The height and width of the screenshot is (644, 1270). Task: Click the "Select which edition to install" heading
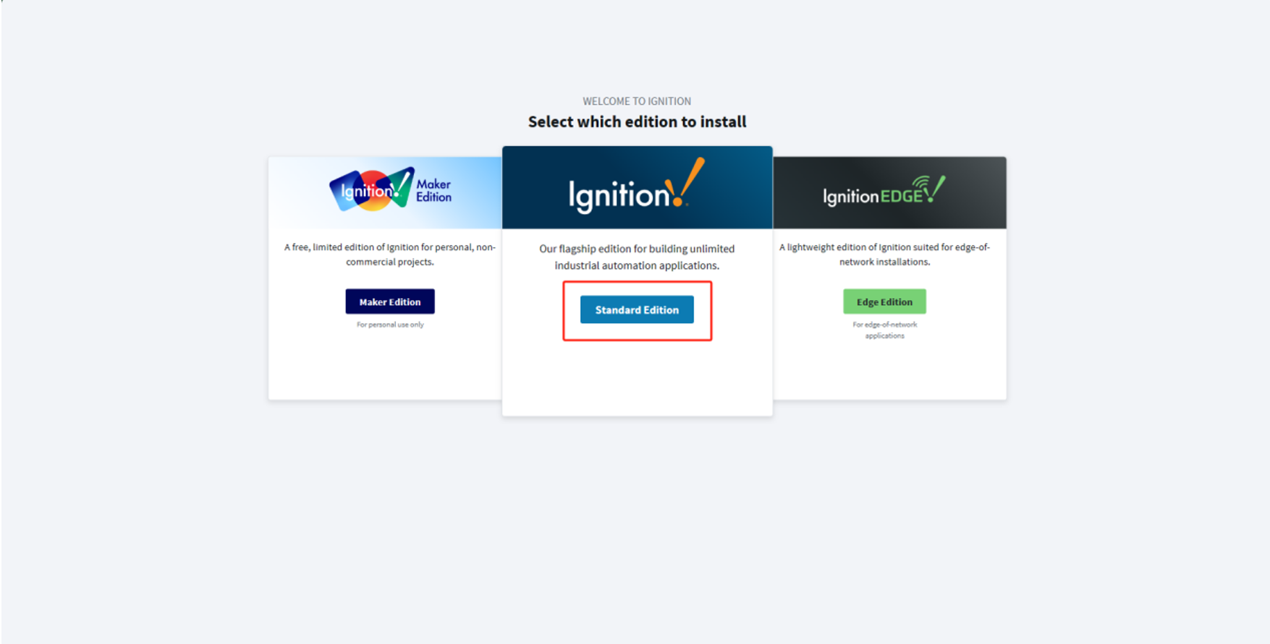pyautogui.click(x=637, y=121)
